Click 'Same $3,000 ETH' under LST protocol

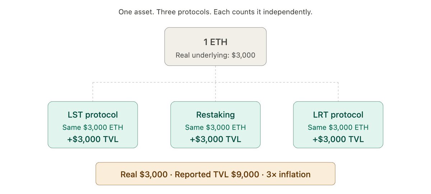click(x=93, y=127)
